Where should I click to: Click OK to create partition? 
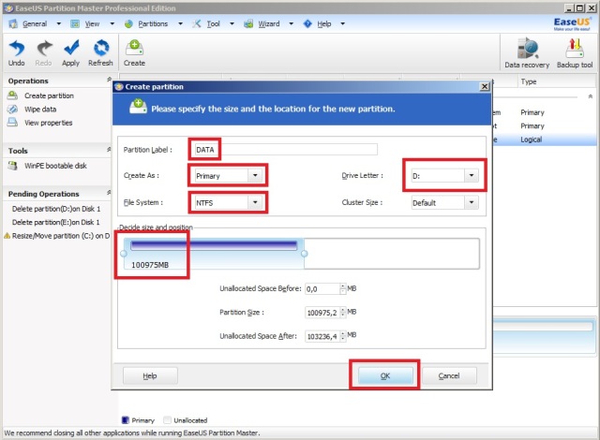pos(385,375)
